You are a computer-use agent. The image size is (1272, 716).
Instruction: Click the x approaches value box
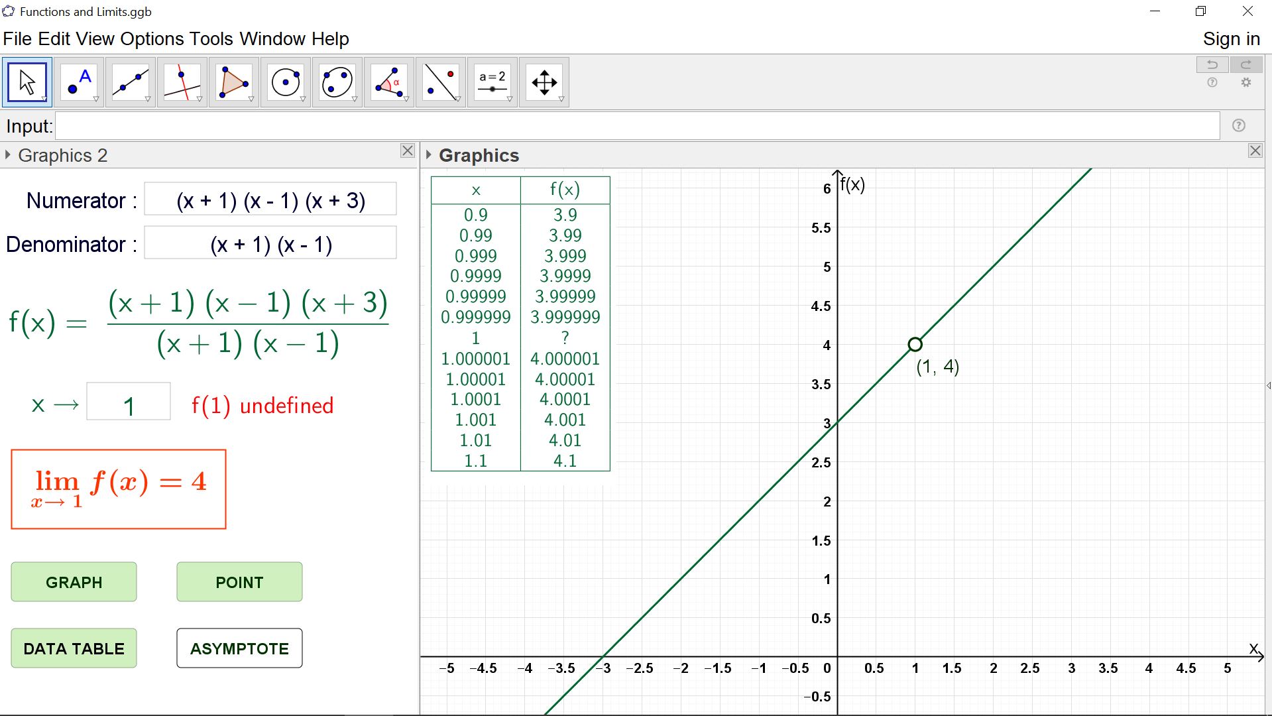tap(129, 402)
